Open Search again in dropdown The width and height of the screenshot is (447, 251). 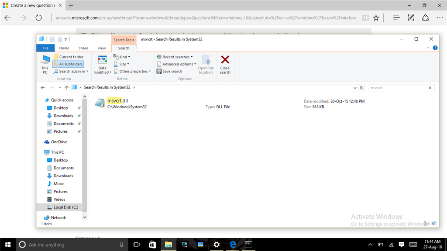[x=71, y=71]
